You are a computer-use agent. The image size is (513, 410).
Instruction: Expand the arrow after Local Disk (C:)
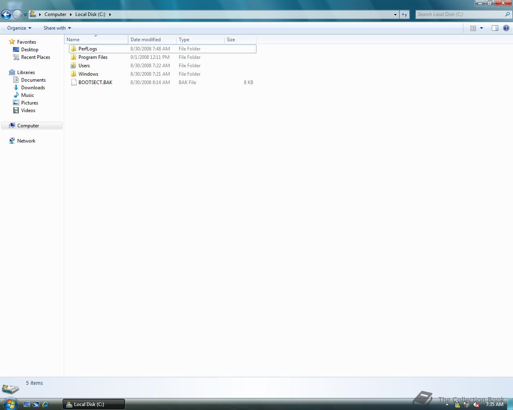click(x=110, y=14)
